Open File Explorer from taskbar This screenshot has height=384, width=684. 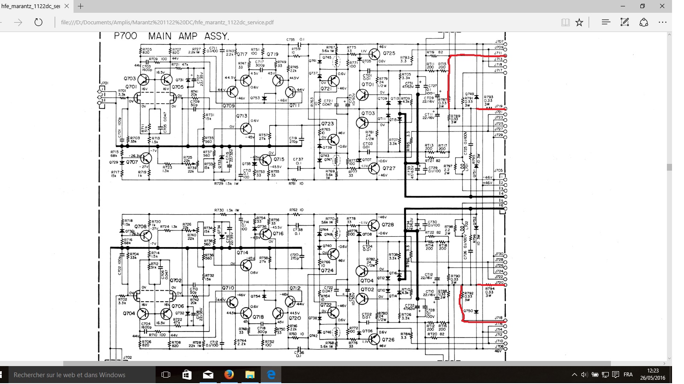[250, 375]
